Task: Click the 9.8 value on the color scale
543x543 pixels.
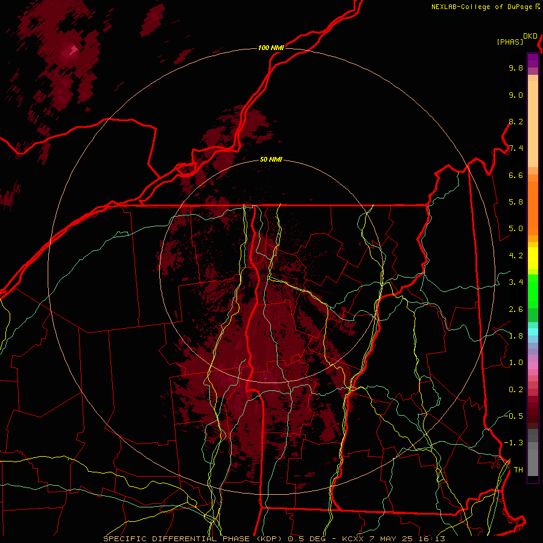Action: pos(516,68)
